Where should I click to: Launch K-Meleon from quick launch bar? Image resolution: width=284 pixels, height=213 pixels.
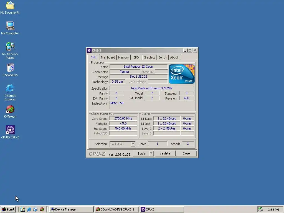click(42, 209)
